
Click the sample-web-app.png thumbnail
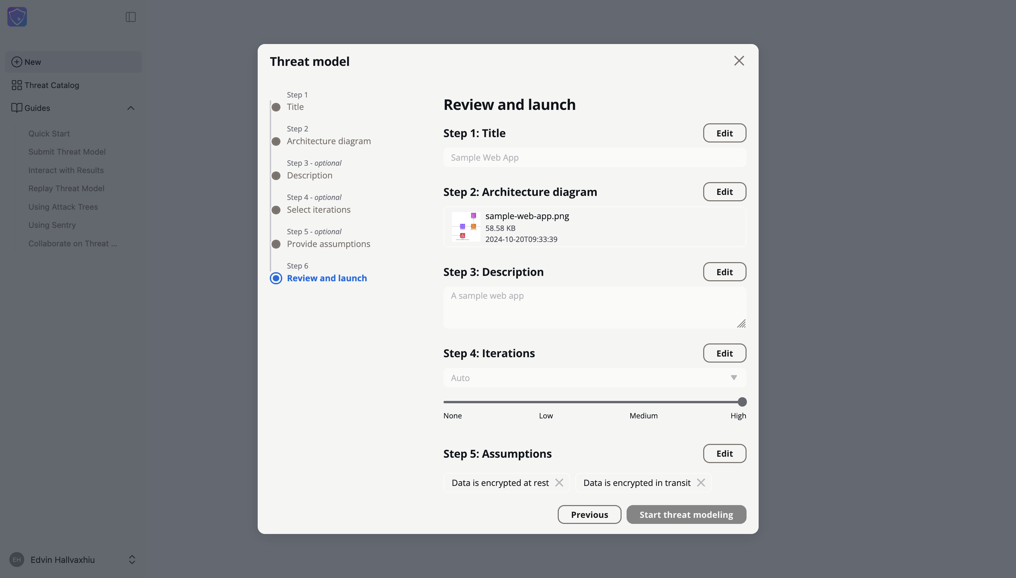(466, 227)
